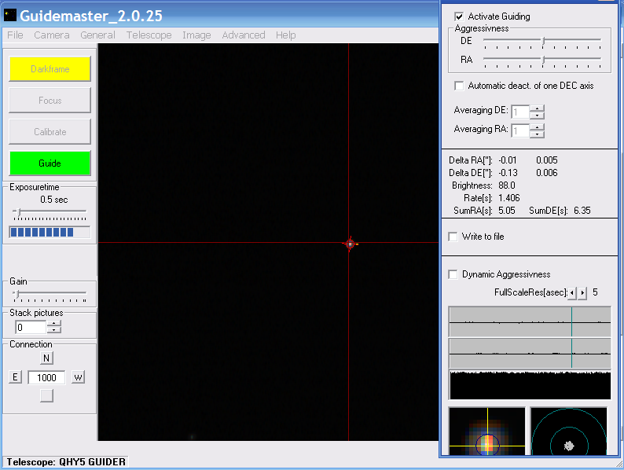624x470 pixels.
Task: Click the pulse duration field showing 1000
Action: 46,377
